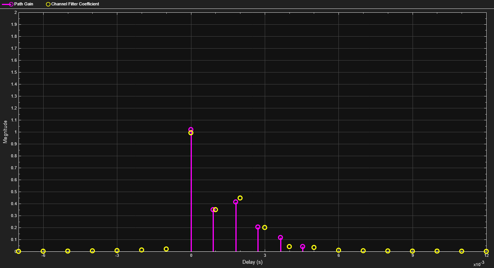Viewport: 494px width, 268px height.
Task: Click the 2 tick label on y-axis
Action: (x=15, y=12)
